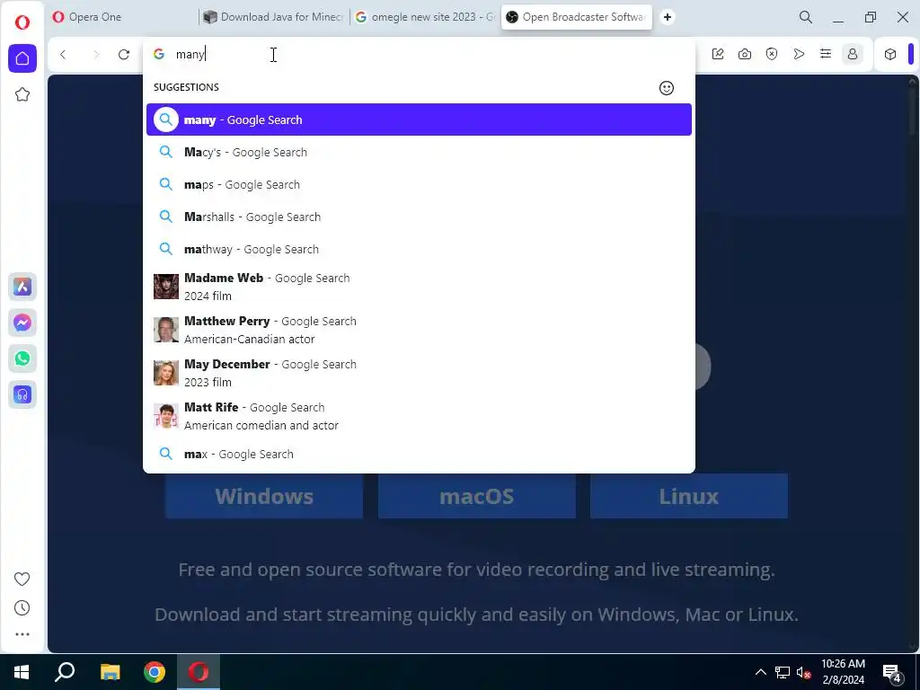The height and width of the screenshot is (690, 920).
Task: Open Pinboards heart icon in sidebar
Action: click(x=22, y=579)
